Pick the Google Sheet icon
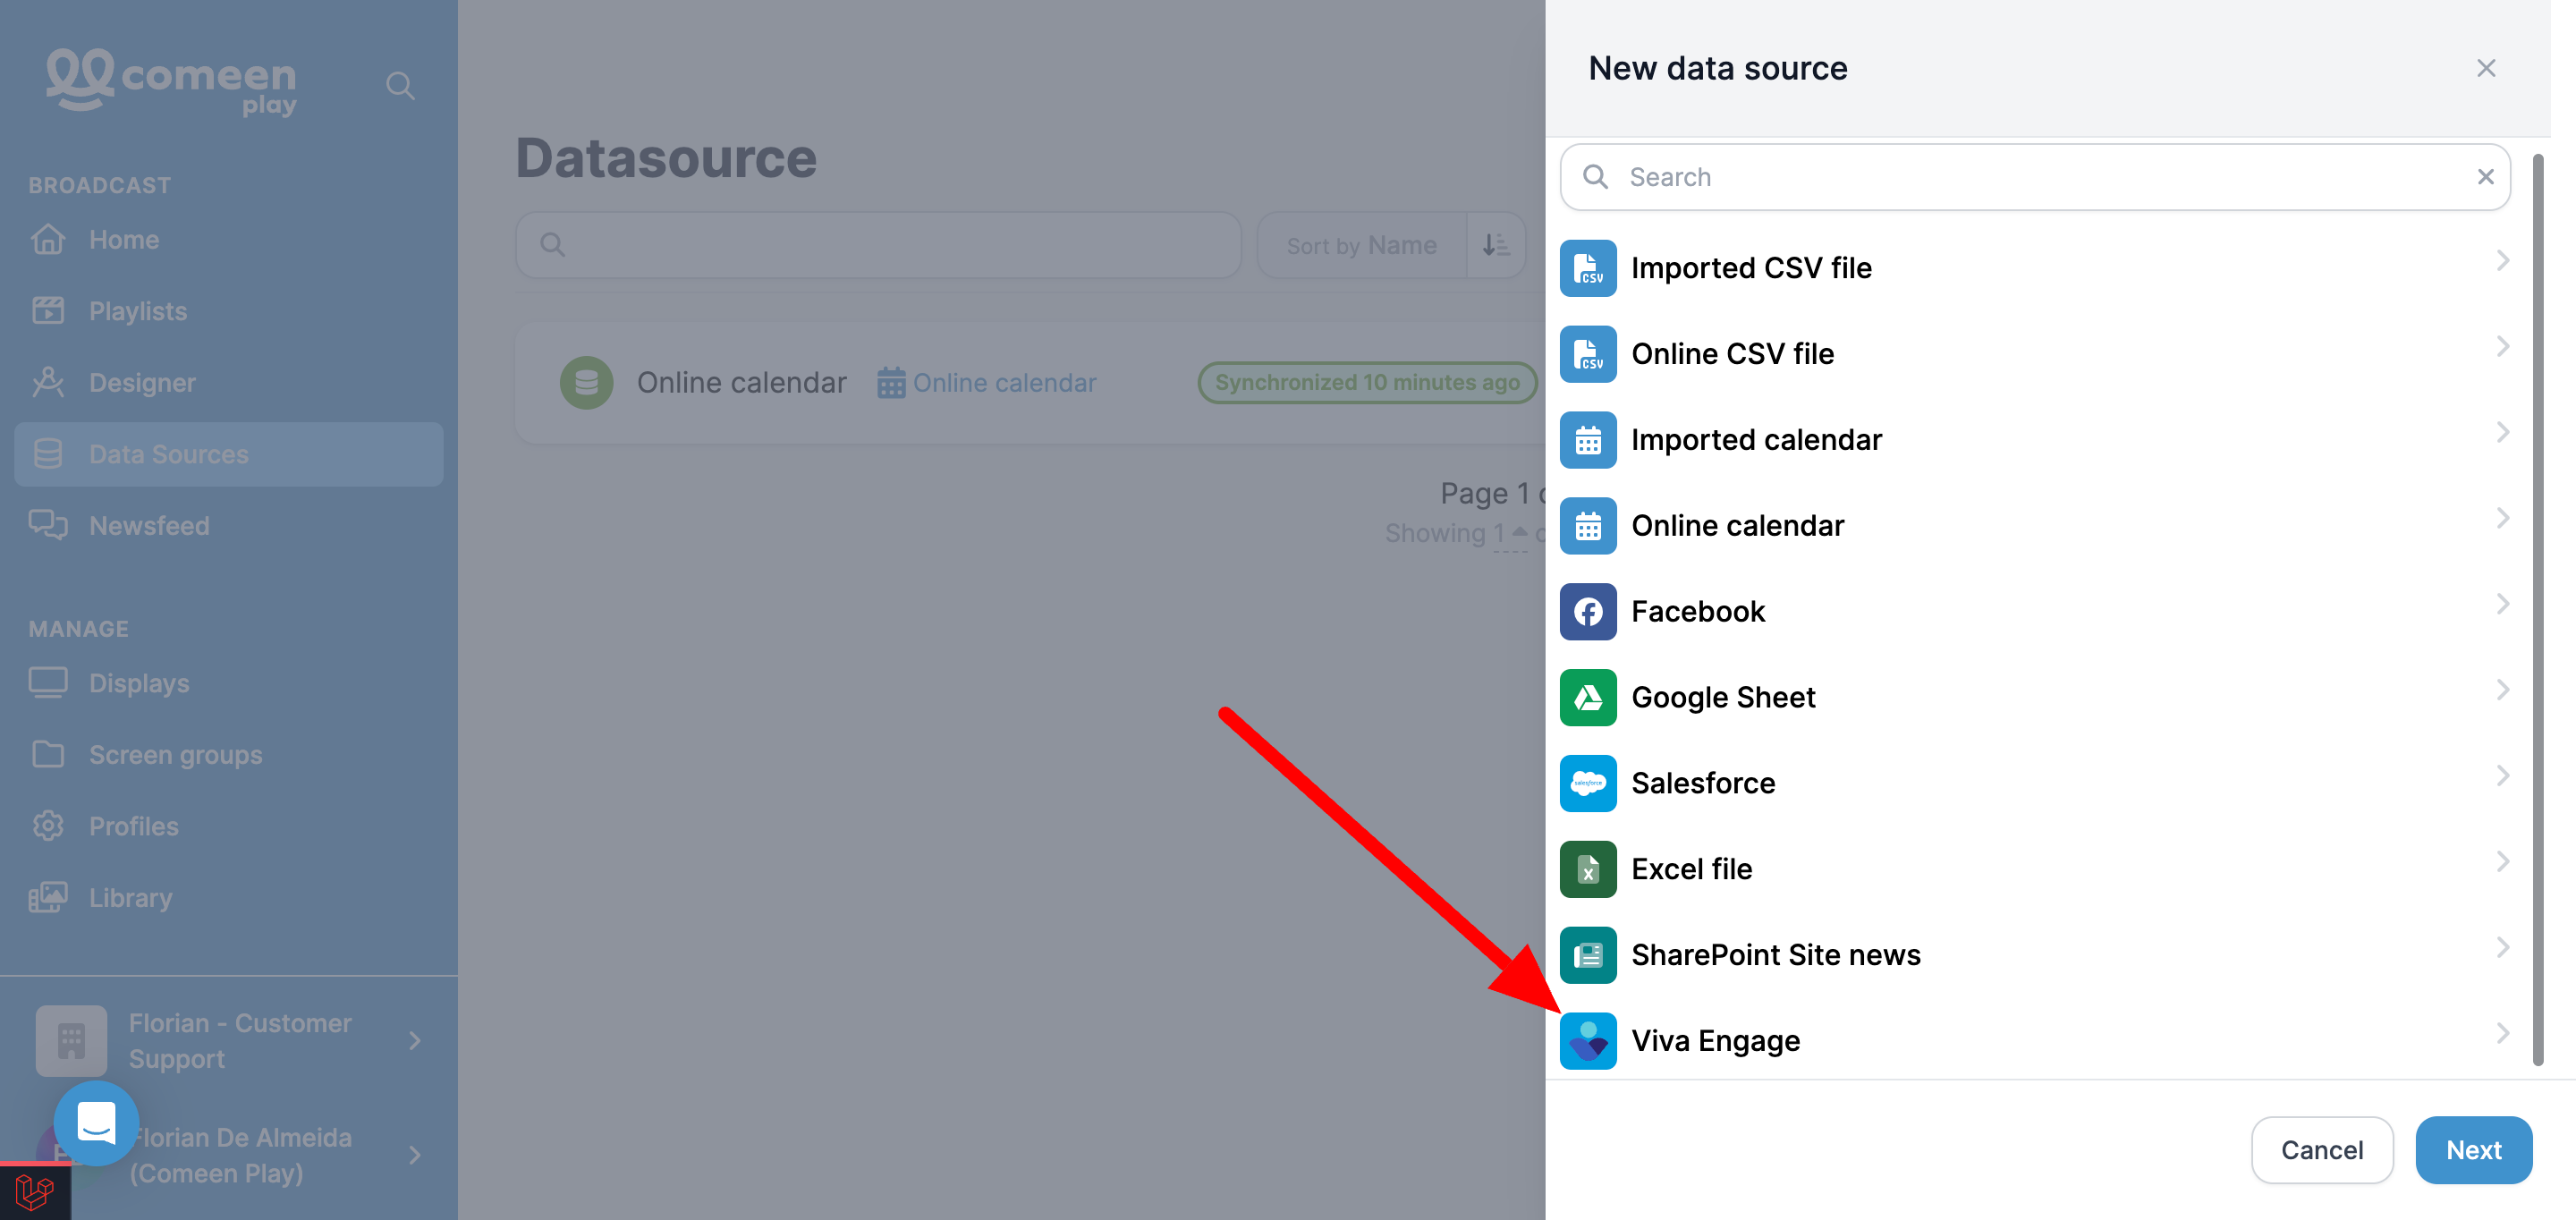Screen dimensions: 2576x1220 pos(1588,698)
